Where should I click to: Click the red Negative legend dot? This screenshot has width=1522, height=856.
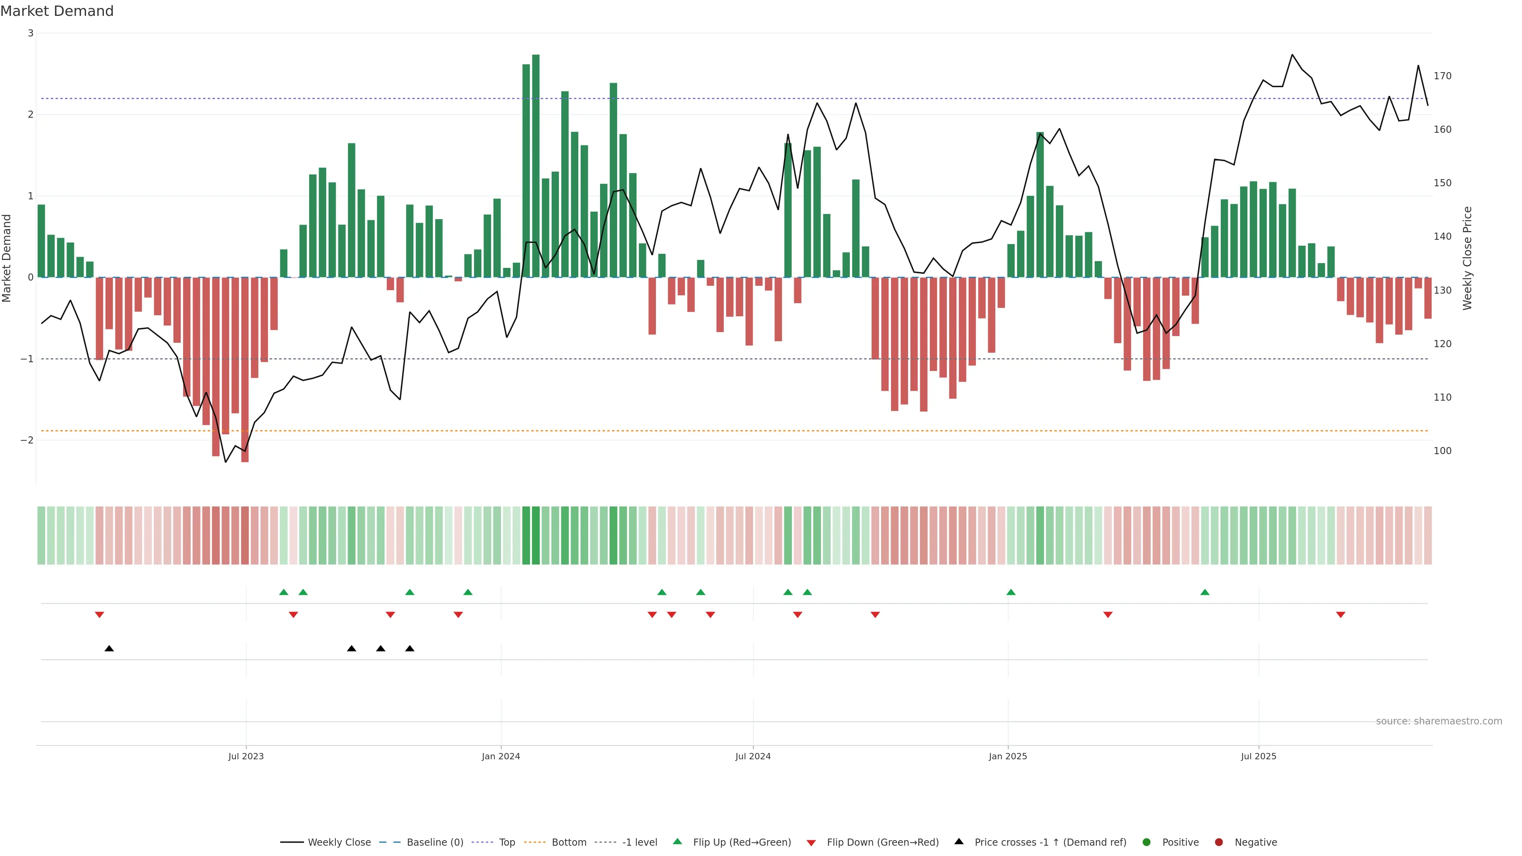coord(1219,843)
